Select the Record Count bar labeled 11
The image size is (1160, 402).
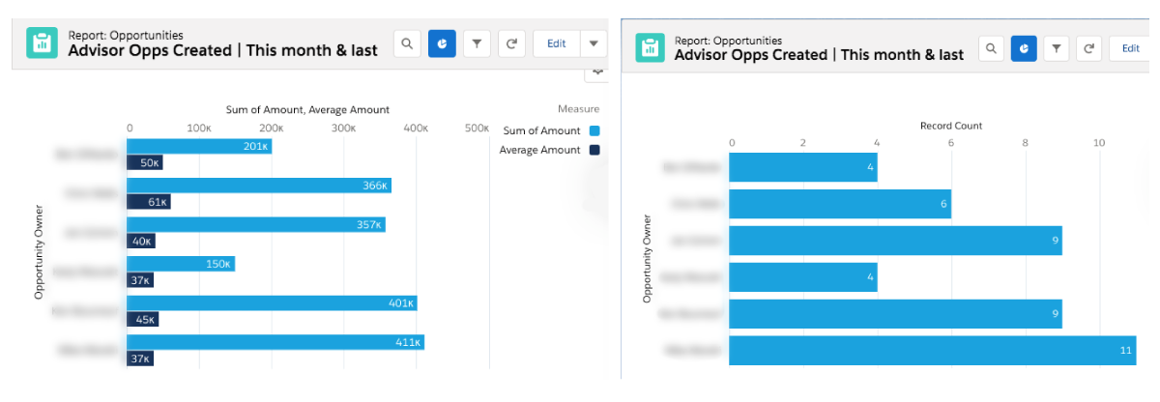tap(932, 350)
